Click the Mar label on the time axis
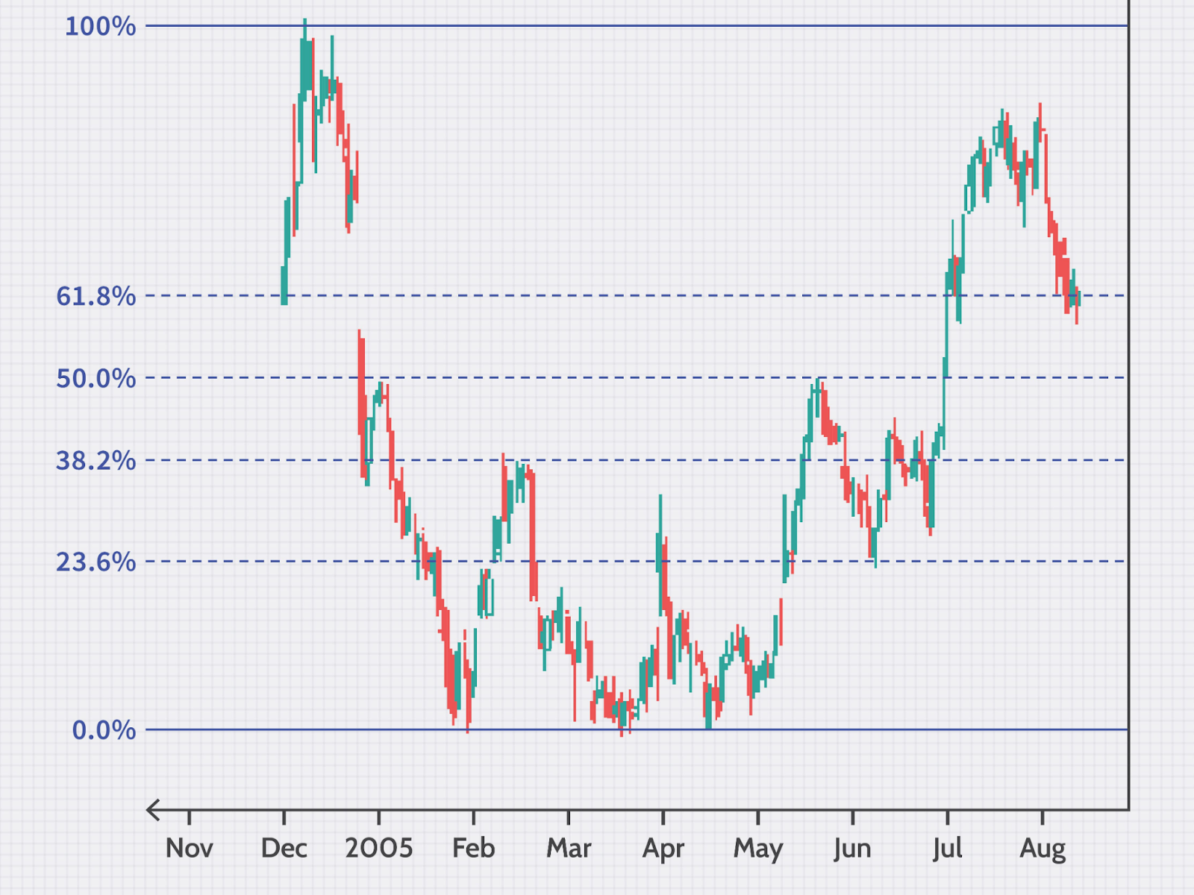The image size is (1194, 895). tap(568, 848)
